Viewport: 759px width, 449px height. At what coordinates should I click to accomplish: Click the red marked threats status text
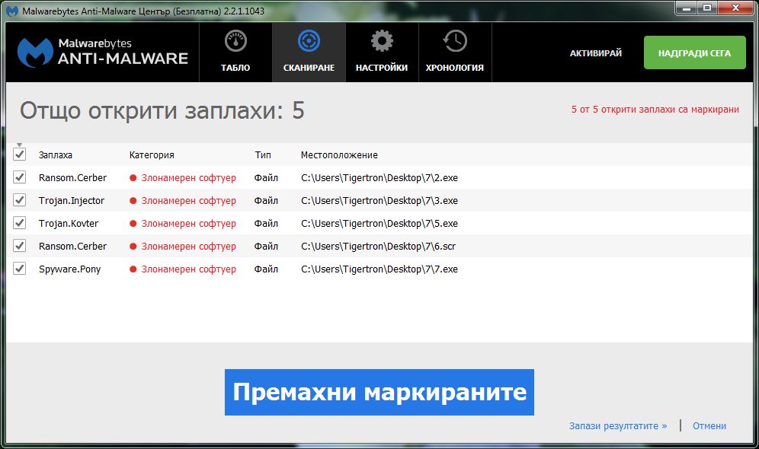click(655, 110)
